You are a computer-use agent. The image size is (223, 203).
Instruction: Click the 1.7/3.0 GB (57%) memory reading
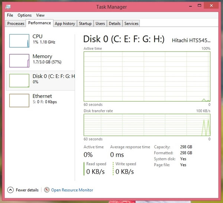[x=47, y=62]
